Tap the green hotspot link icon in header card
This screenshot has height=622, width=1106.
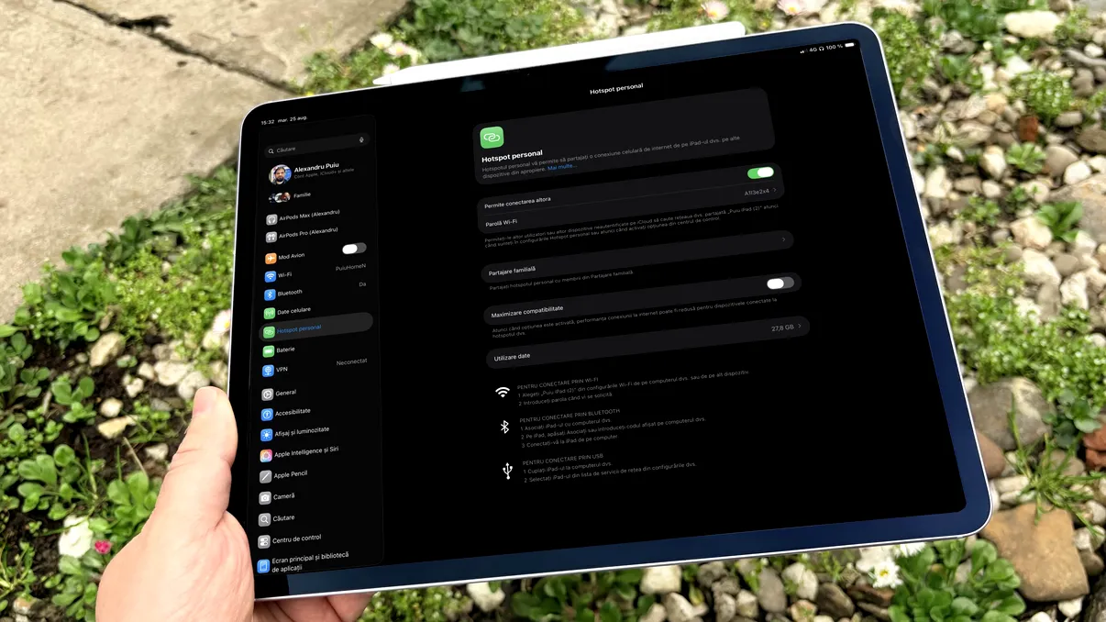(x=492, y=137)
